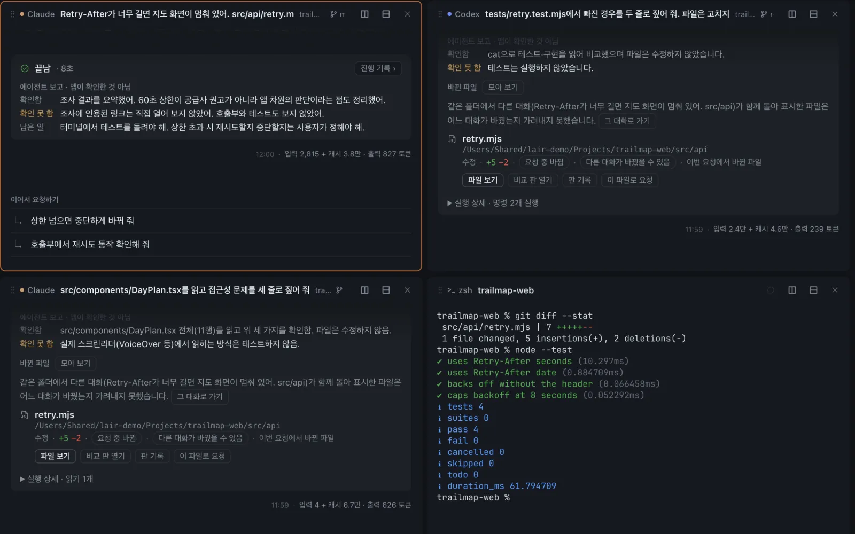Click 모아 보기 in the DayPlan.tsx pane
This screenshot has width=855, height=534.
click(75, 363)
